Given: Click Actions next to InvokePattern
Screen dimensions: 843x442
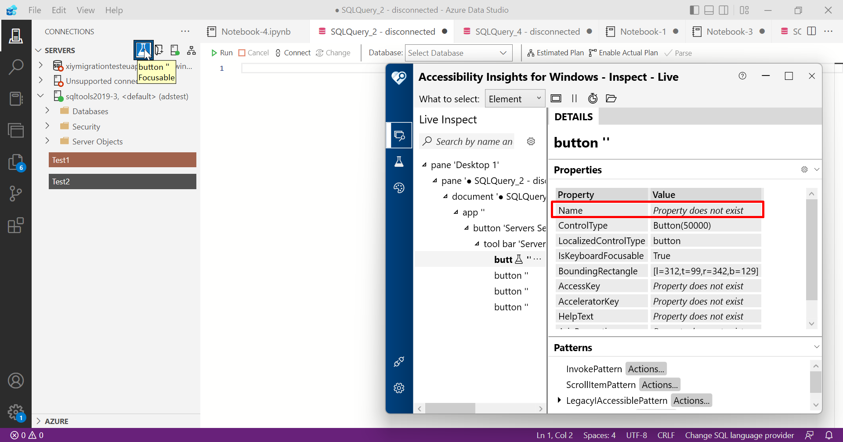Looking at the screenshot, I should (x=645, y=369).
